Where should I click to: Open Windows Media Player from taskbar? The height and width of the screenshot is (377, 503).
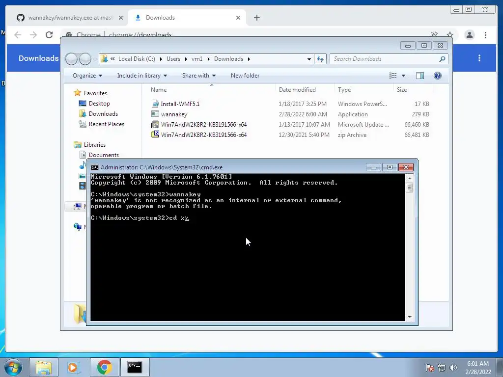[74, 367]
